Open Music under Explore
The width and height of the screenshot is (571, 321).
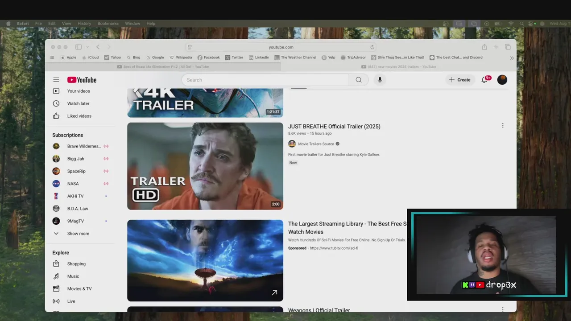pyautogui.click(x=73, y=276)
